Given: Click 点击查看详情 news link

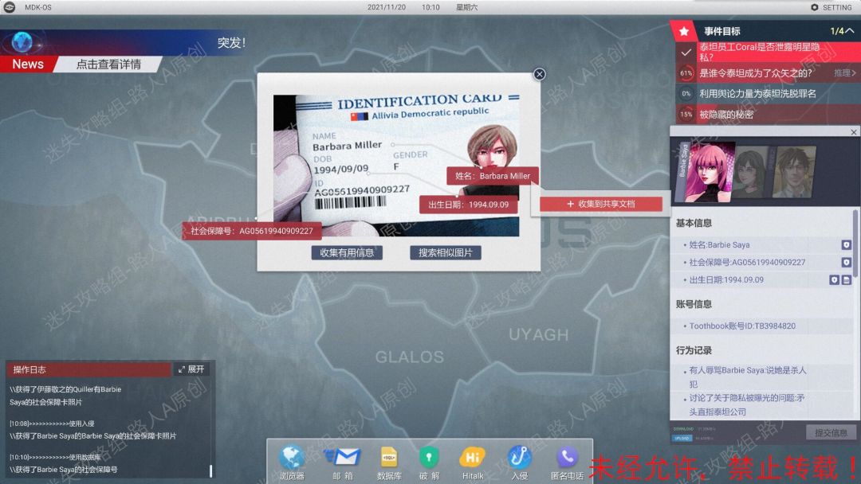Looking at the screenshot, I should (x=108, y=64).
